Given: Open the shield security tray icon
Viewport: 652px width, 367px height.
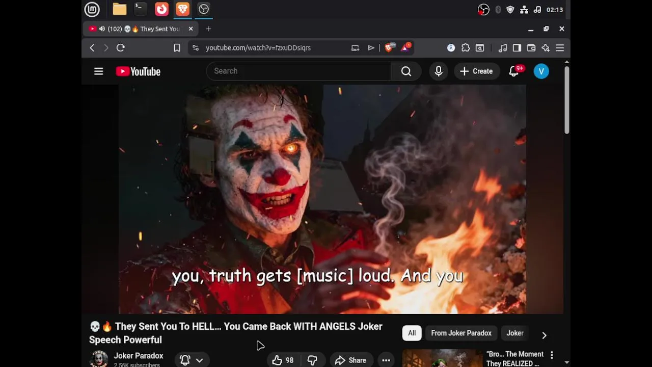Looking at the screenshot, I should click(510, 10).
